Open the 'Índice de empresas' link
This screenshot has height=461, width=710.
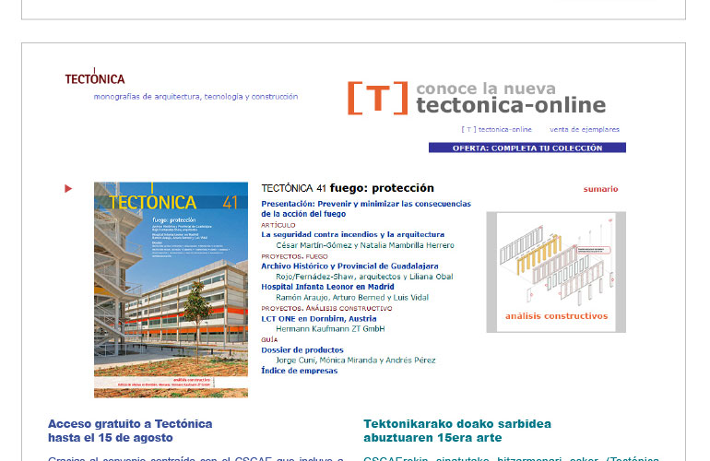300,371
